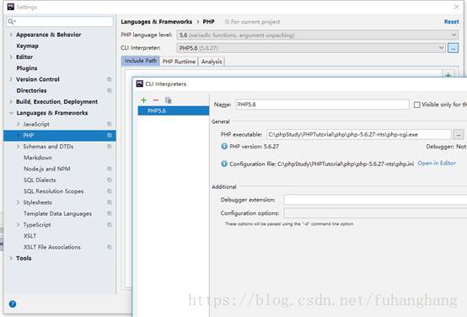The width and height of the screenshot is (467, 317).
Task: Click the search magnifier icon in Settings
Action: tap(11, 21)
